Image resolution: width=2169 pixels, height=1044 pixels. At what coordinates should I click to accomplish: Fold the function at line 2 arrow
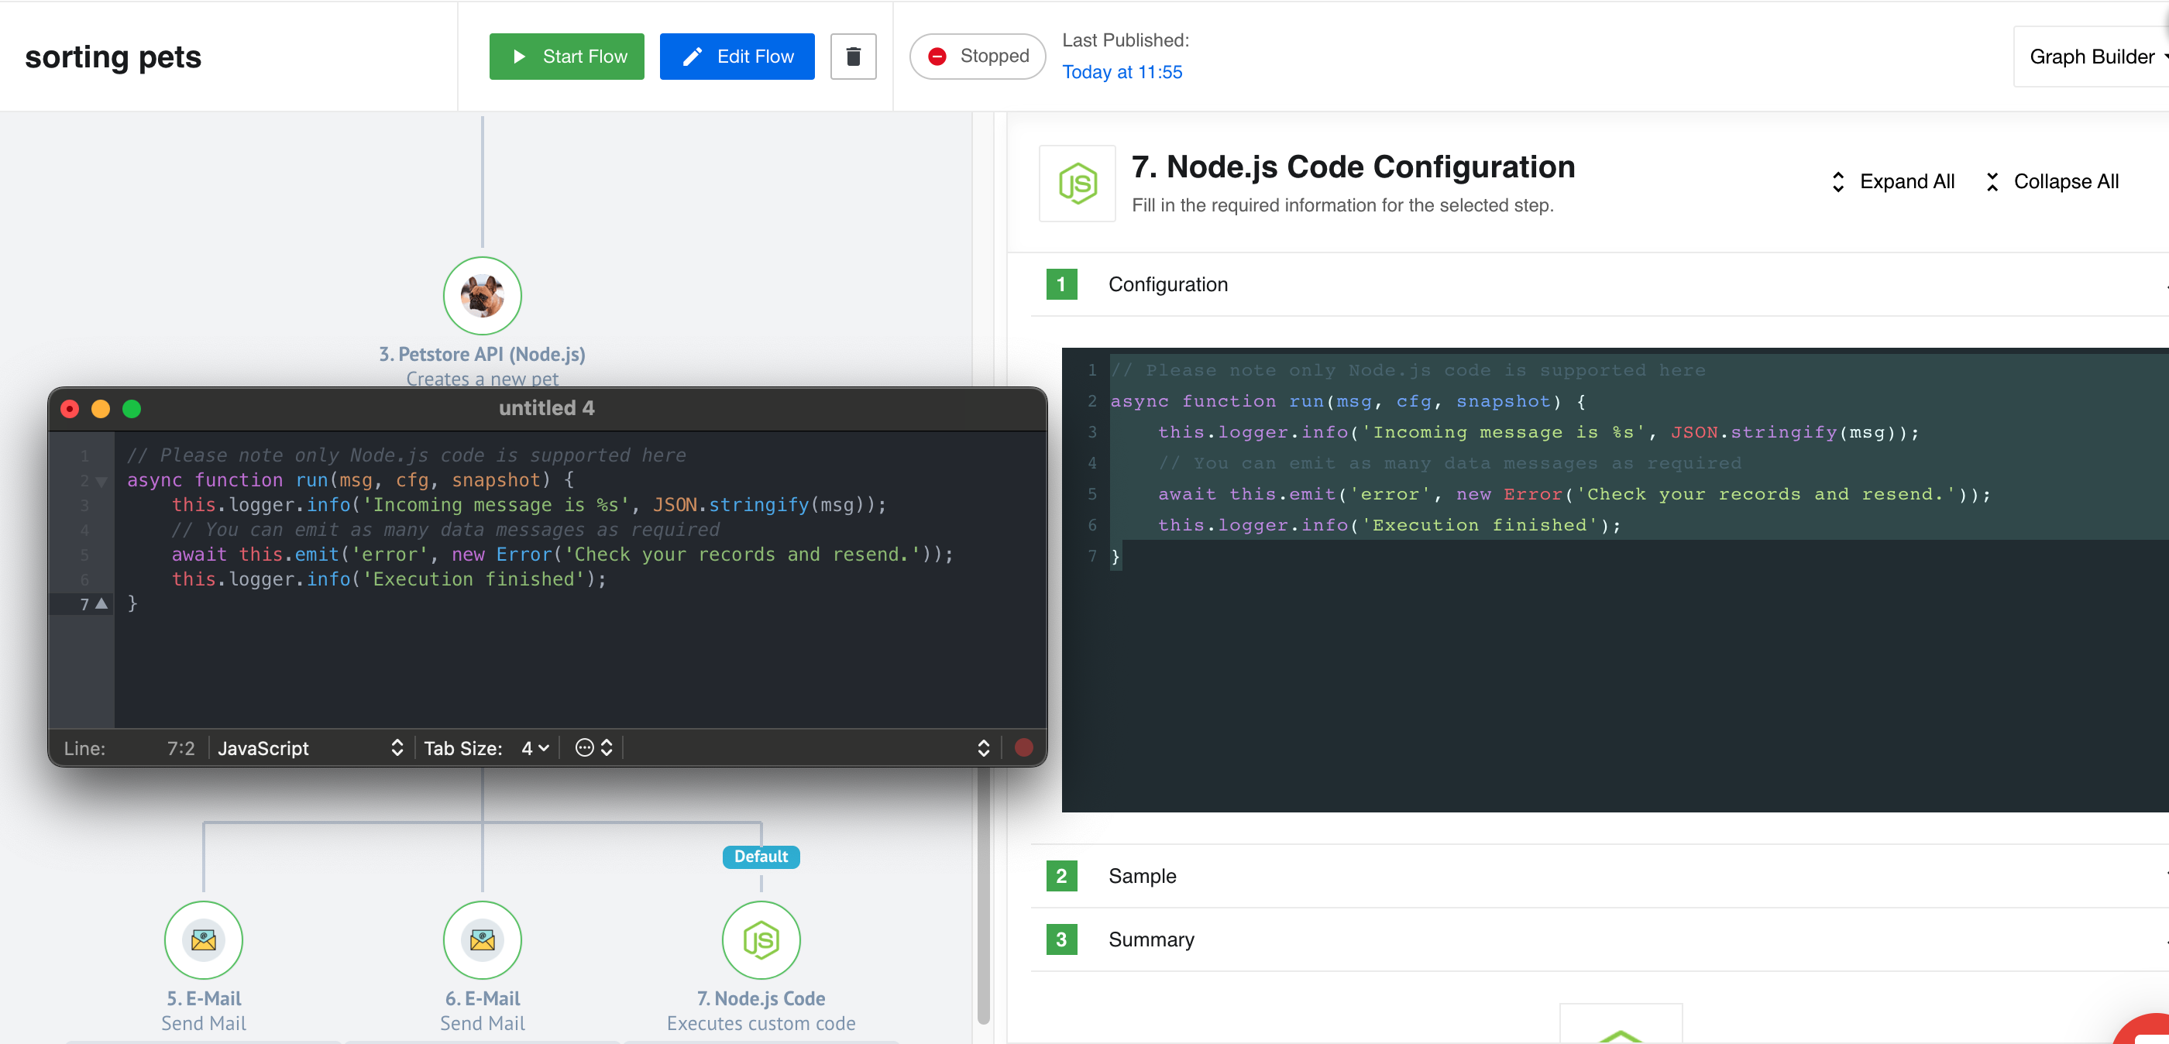(x=102, y=482)
